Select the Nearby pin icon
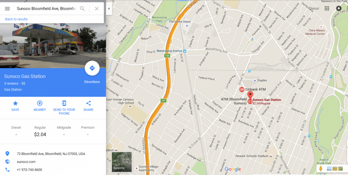348x175 pixels. pyautogui.click(x=40, y=103)
